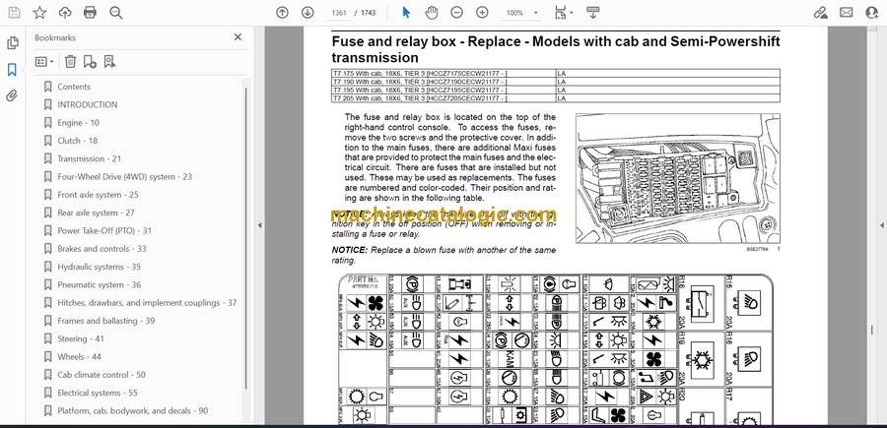
Task: Jump to Steering - 41 bookmark
Action: coord(81,338)
